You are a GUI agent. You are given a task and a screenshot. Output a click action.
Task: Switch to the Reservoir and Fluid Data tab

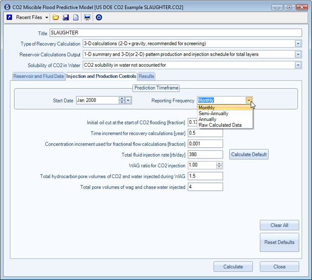pyautogui.click(x=39, y=76)
